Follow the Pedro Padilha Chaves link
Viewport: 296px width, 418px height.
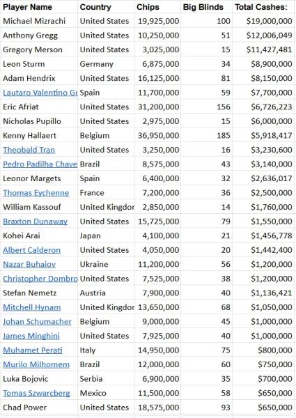point(40,164)
